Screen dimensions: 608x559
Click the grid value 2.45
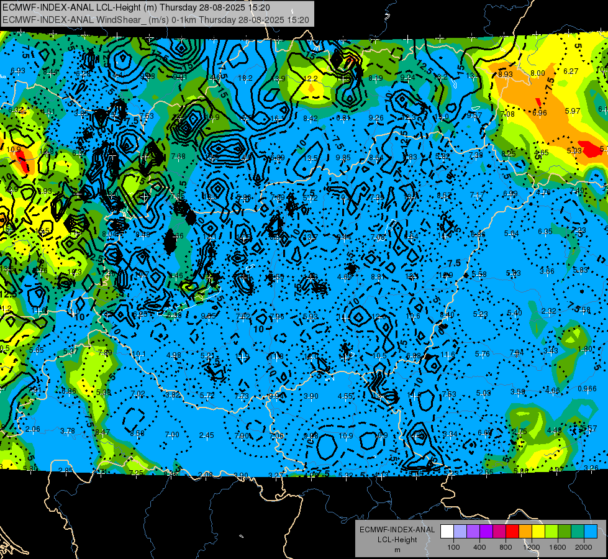tap(207, 435)
